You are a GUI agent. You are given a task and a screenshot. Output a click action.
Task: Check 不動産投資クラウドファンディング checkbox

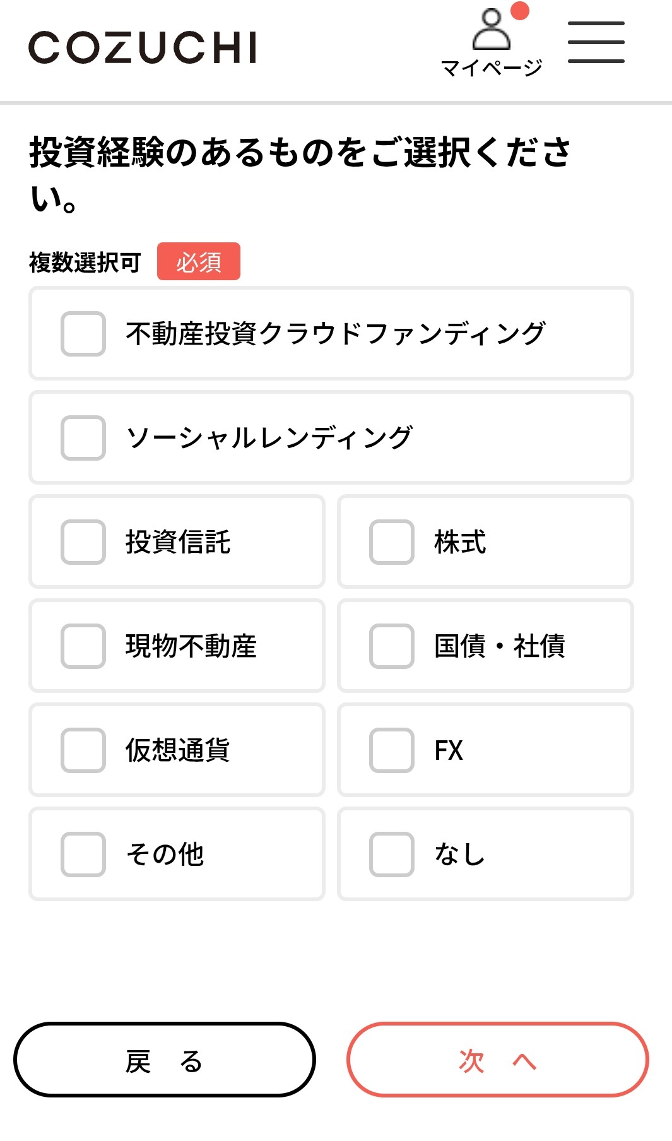[x=83, y=334]
